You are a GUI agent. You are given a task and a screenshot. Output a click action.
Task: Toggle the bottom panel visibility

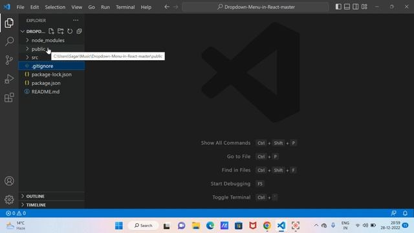point(347,7)
